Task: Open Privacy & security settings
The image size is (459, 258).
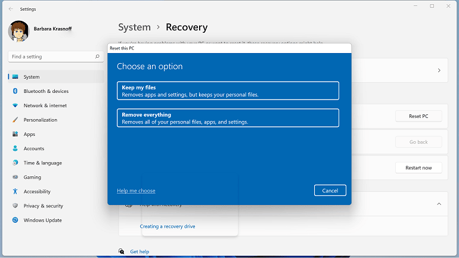Action: tap(56, 206)
